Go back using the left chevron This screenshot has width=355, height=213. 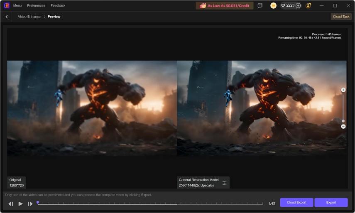click(7, 17)
